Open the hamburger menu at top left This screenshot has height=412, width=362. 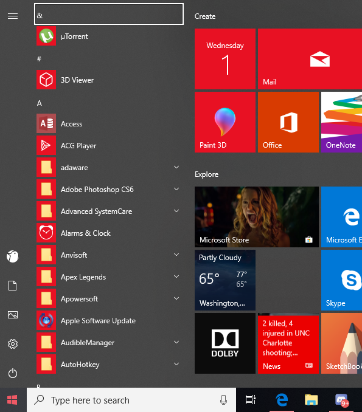[13, 16]
